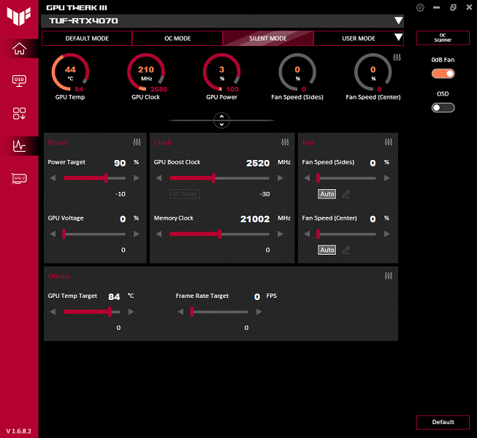The width and height of the screenshot is (477, 438).
Task: Open the Home page in sidebar
Action: (x=19, y=49)
